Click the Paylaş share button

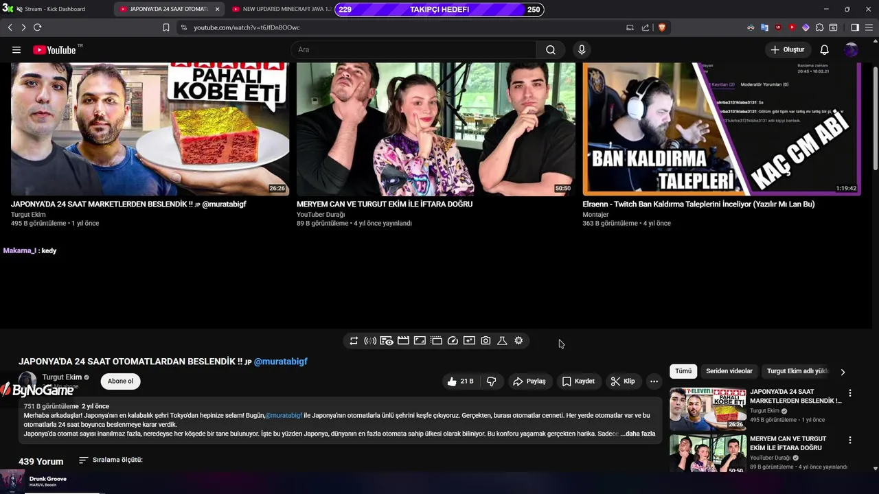click(529, 381)
